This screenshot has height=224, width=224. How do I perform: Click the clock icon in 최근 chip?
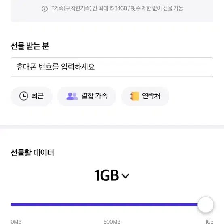point(24,96)
